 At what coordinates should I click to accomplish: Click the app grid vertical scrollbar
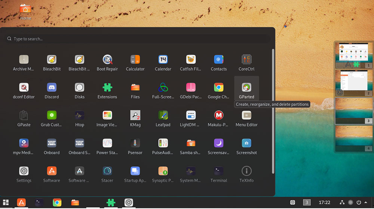[x=273, y=111]
